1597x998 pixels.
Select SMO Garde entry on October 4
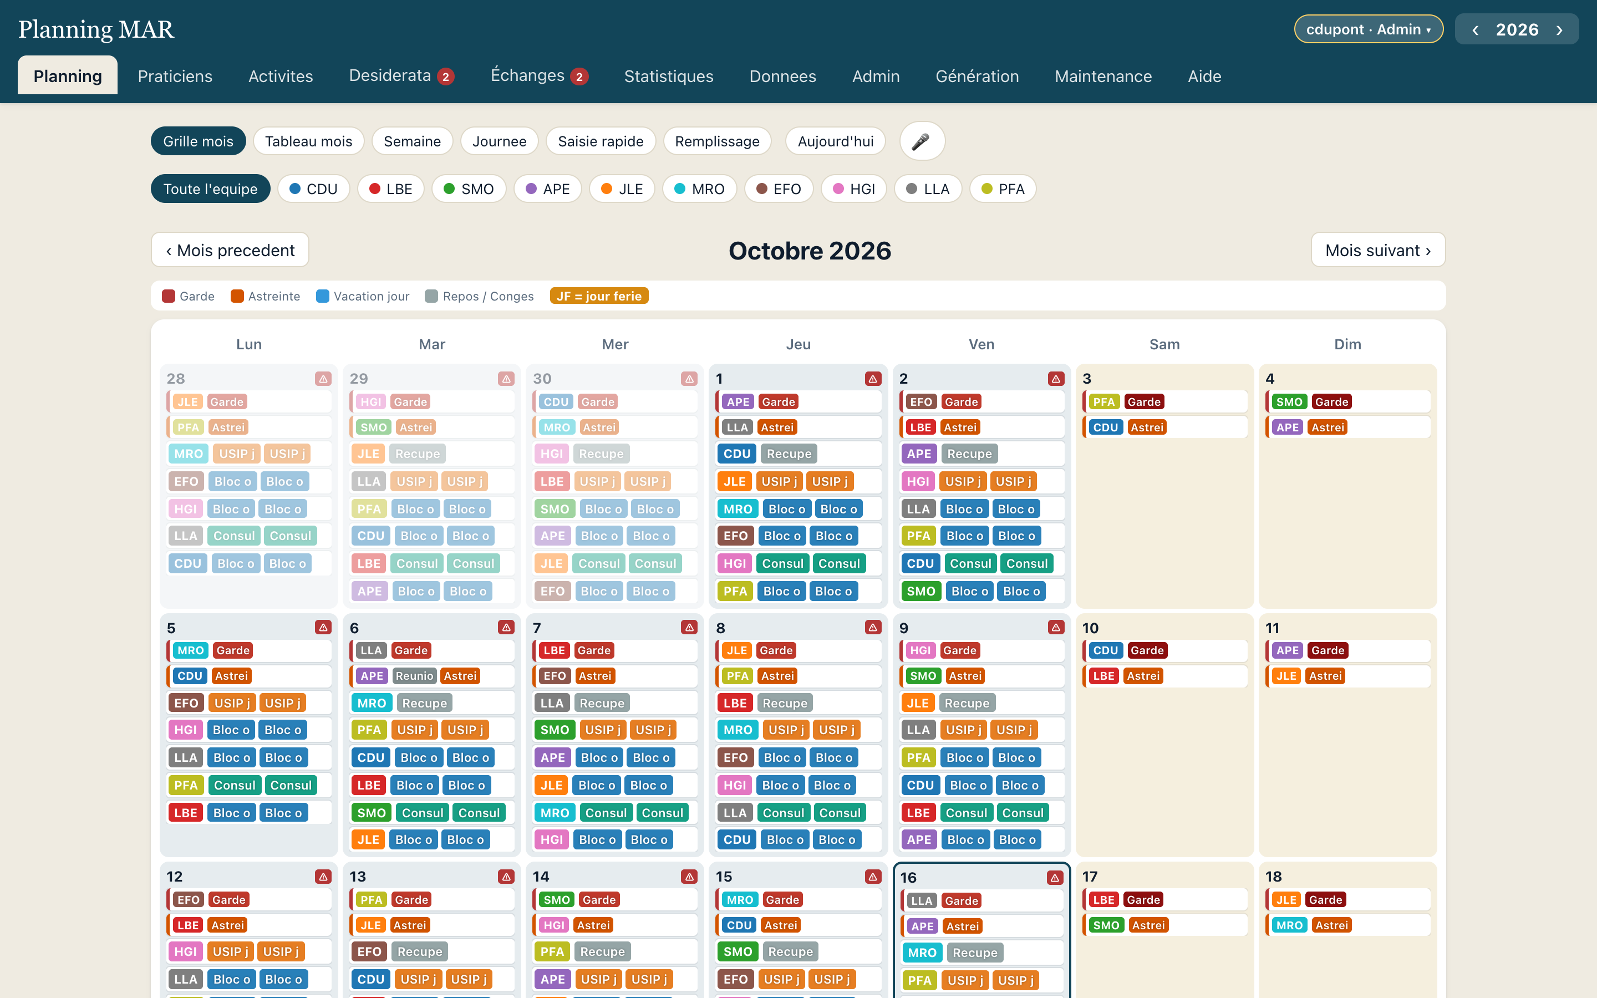(1347, 402)
